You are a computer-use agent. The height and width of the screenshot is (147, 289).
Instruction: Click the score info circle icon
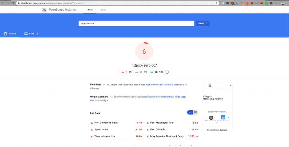click(167, 72)
